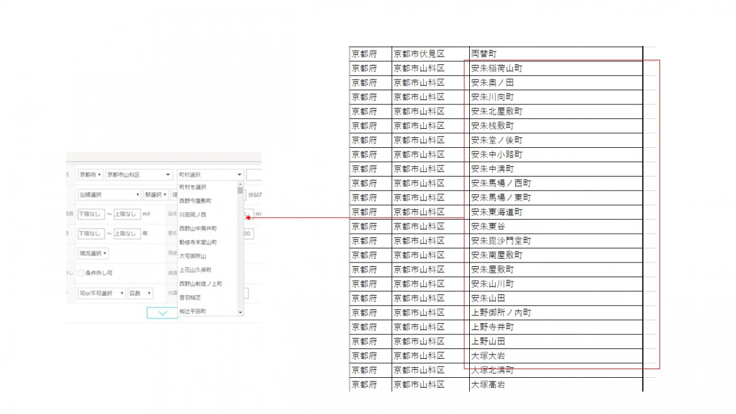
Task: Click the teal chevron-down expand button
Action: tap(162, 313)
